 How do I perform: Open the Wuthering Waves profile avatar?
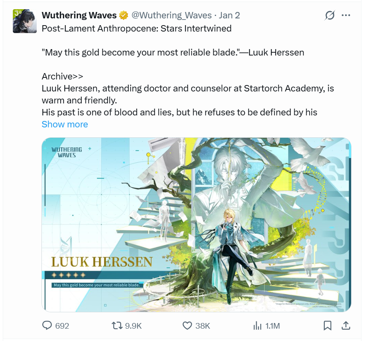point(25,21)
